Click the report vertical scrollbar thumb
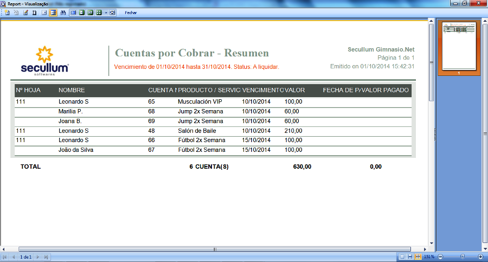The image size is (488, 262). 431,62
